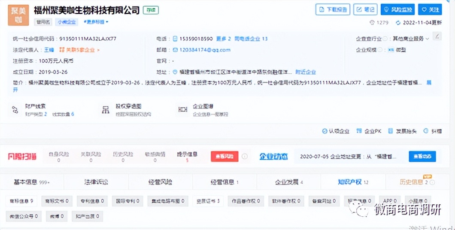
Task: Click the 提示信息 5 item
Action: [x=187, y=157]
